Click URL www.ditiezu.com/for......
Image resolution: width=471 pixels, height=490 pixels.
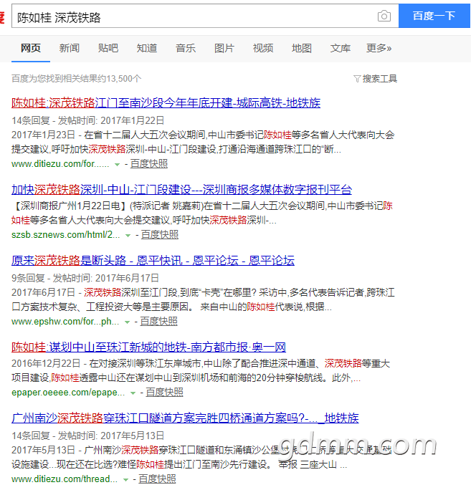pyautogui.click(x=60, y=164)
